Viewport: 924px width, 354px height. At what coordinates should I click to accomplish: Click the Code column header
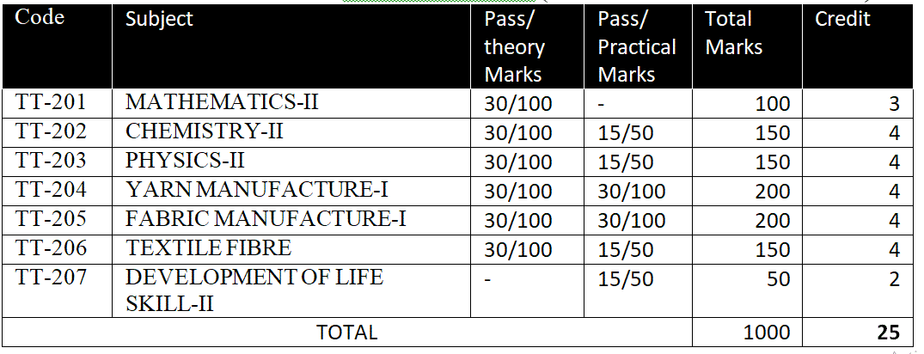coord(57,46)
